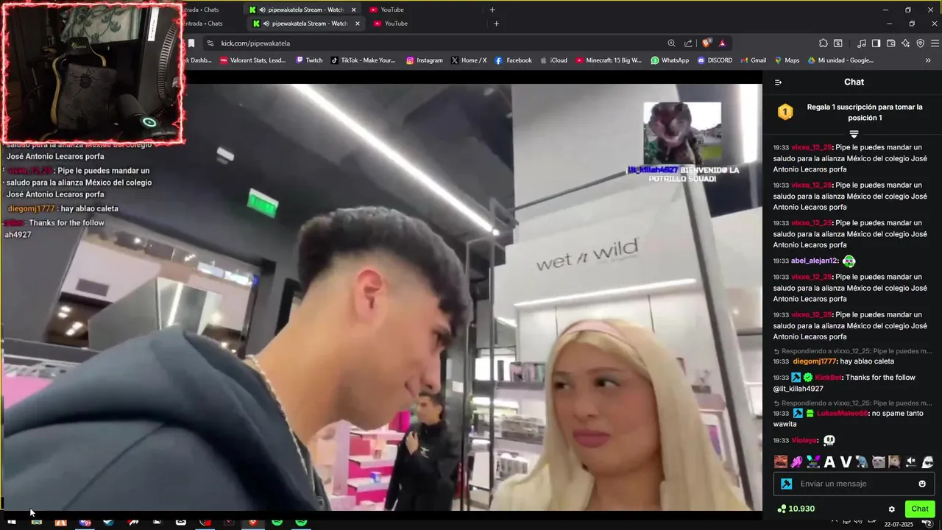This screenshot has width=942, height=530.
Task: Open DISCORD bookmark
Action: pos(715,60)
